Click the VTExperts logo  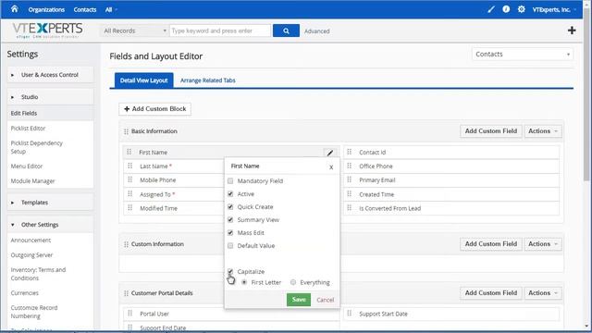[x=47, y=31]
